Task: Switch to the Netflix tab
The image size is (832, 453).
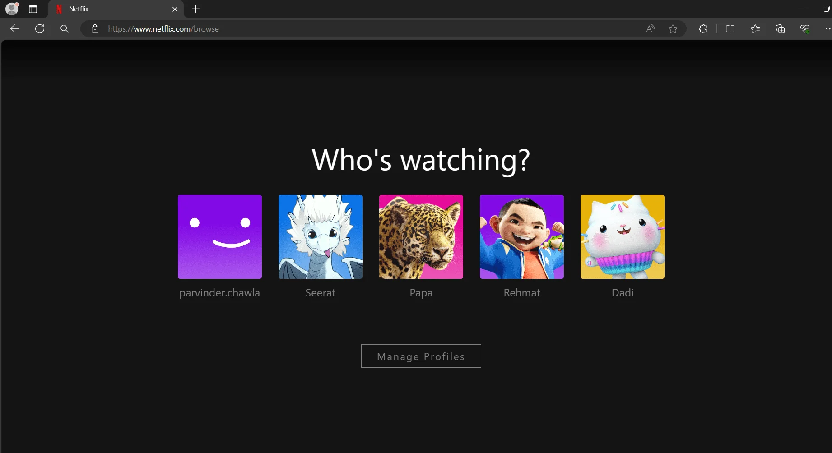Action: 115,9
